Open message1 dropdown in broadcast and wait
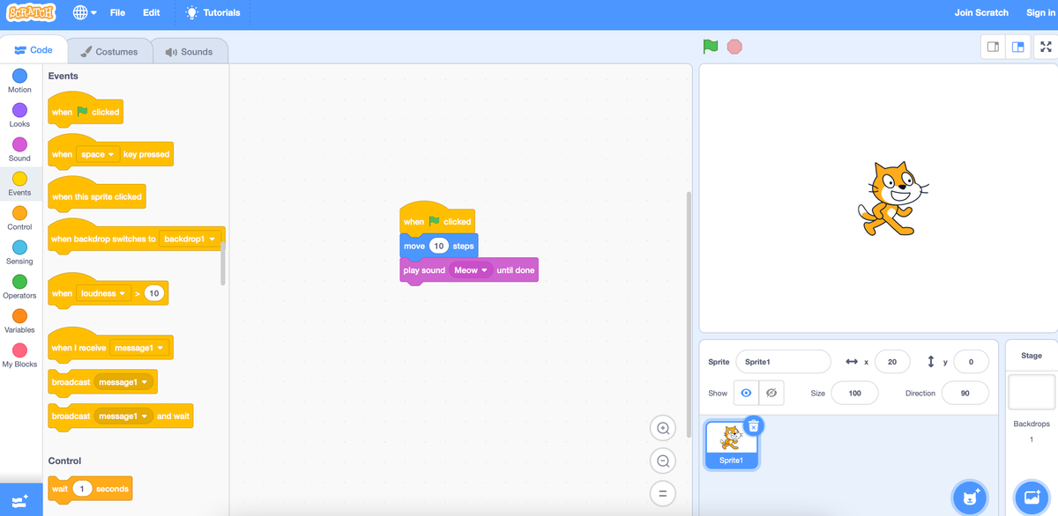The image size is (1058, 516). tap(124, 416)
